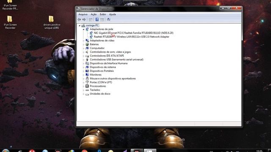Click the Teclados keyboard icon
Image resolution: width=271 pixels, height=152 pixels.
(x=87, y=90)
